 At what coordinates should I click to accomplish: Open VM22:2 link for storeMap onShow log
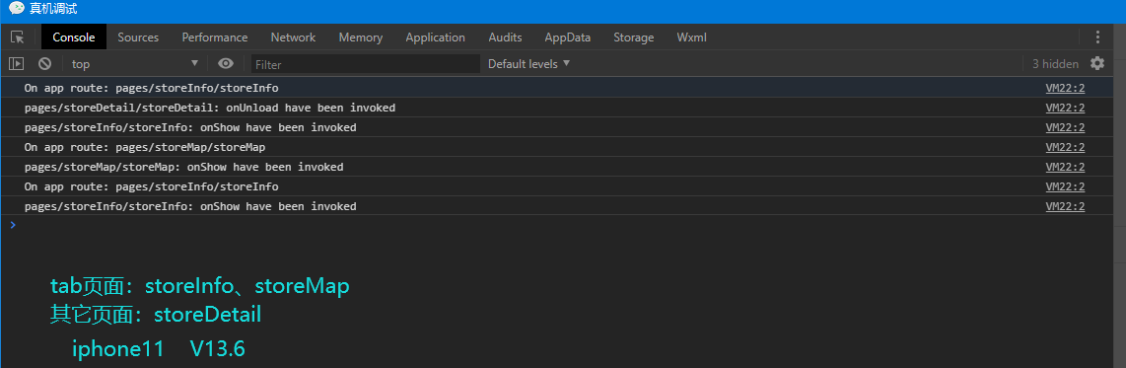[1065, 167]
